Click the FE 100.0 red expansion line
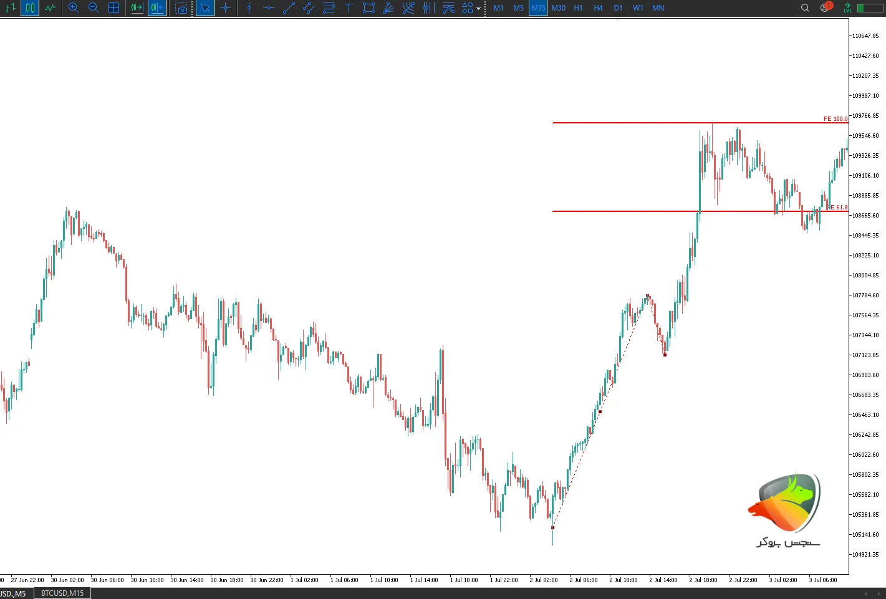Viewport: 886px width, 599px height. pyautogui.click(x=686, y=123)
